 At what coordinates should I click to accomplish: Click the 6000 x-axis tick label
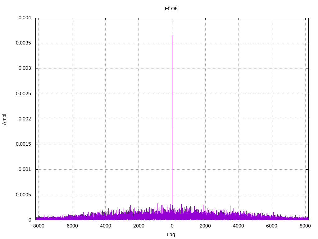click(x=272, y=226)
